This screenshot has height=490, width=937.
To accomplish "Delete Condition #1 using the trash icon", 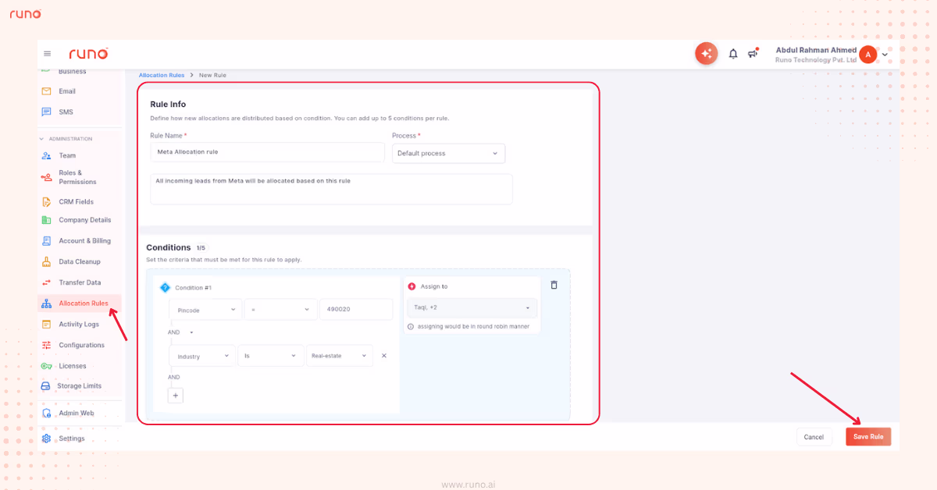I will coord(554,285).
